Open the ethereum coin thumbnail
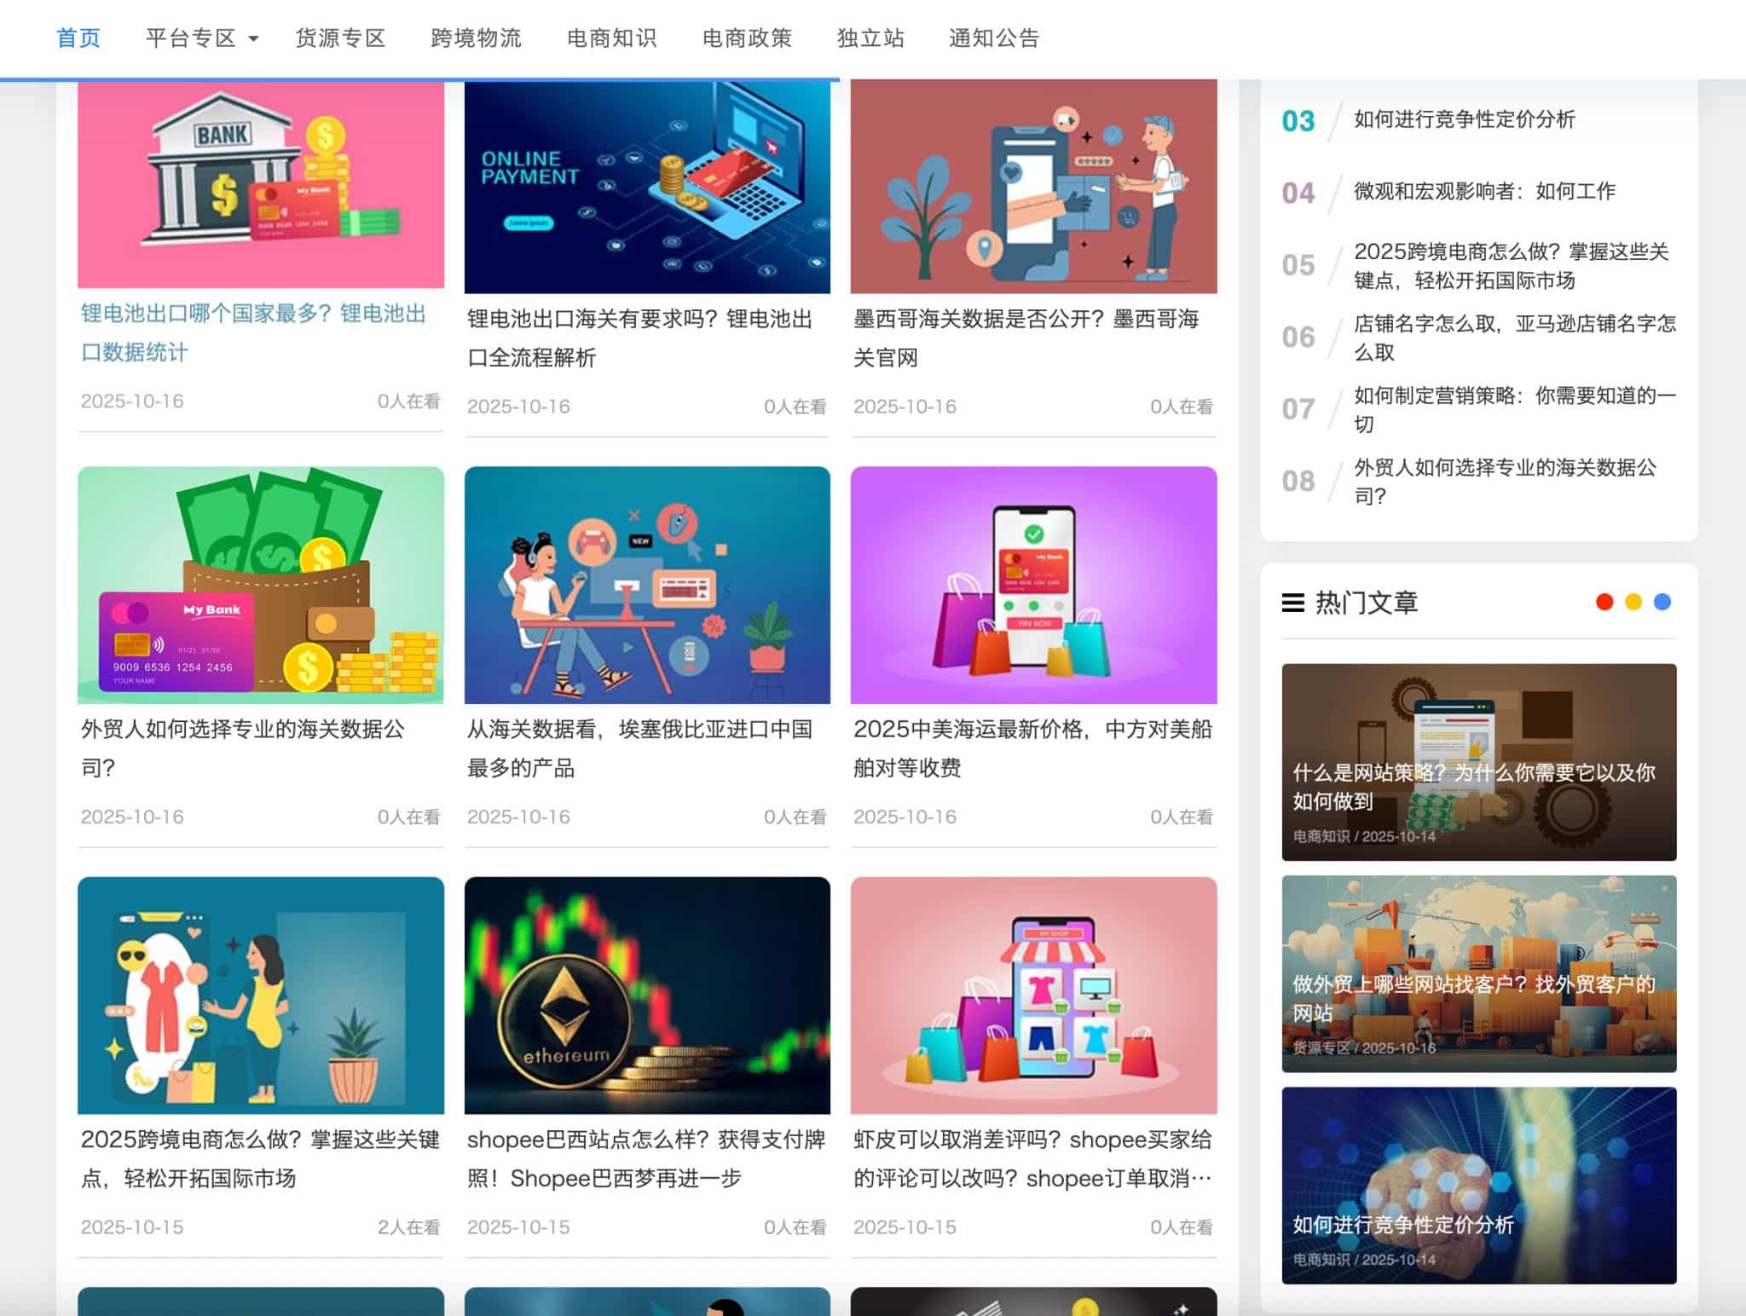 (x=647, y=995)
